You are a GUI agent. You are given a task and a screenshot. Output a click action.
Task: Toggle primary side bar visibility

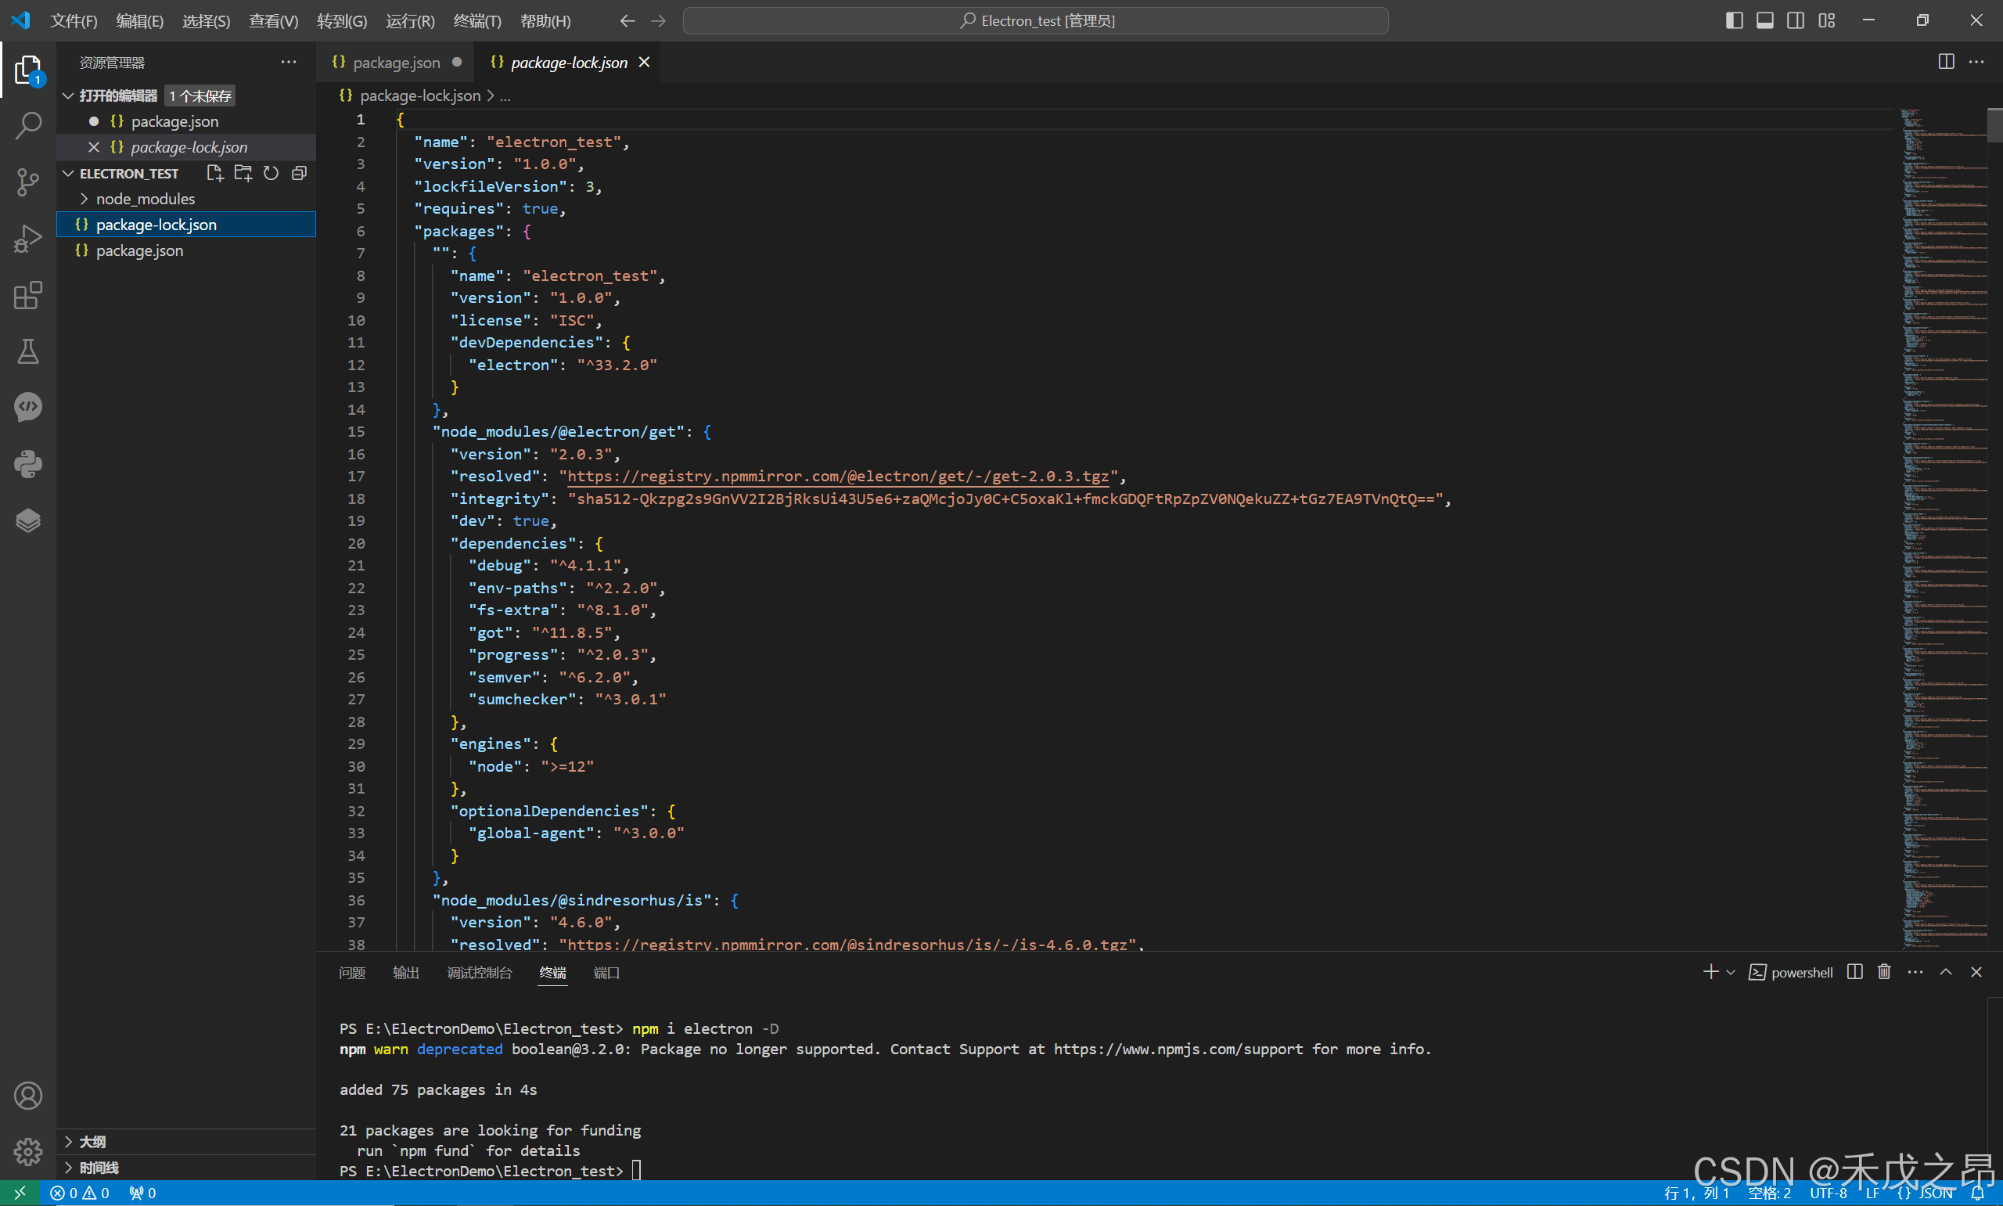[x=1734, y=21]
